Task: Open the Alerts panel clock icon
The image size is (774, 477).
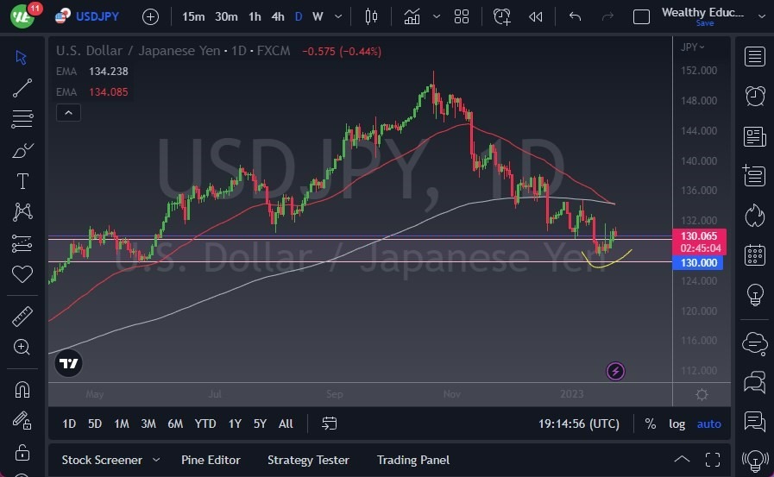Action: pyautogui.click(x=755, y=97)
